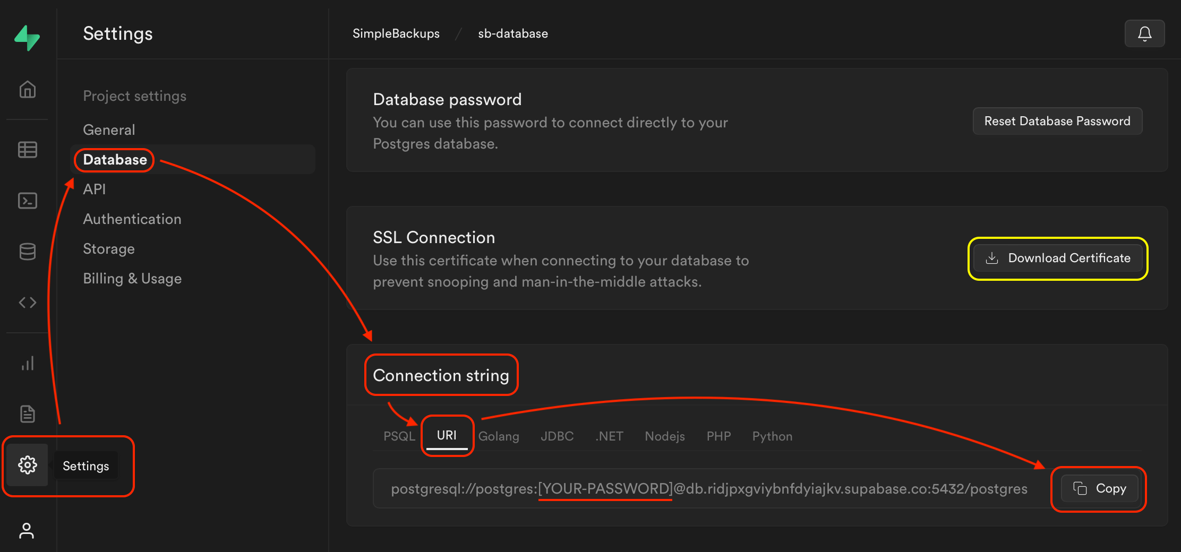Screen dimensions: 1181x552
Task: Copy the connection string
Action: coord(1099,489)
